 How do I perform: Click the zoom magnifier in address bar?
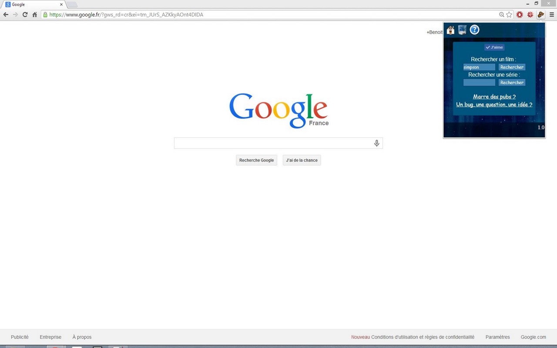coord(502,14)
